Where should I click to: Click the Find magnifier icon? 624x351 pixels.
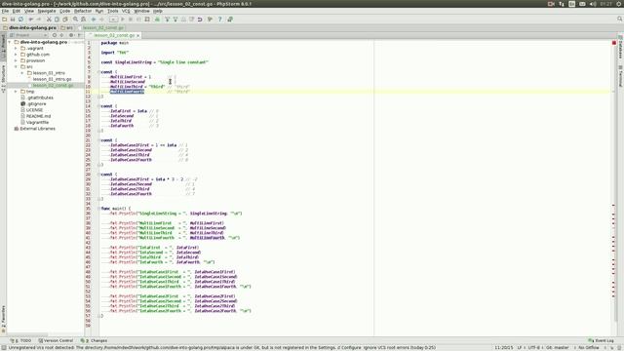tap(75, 19)
